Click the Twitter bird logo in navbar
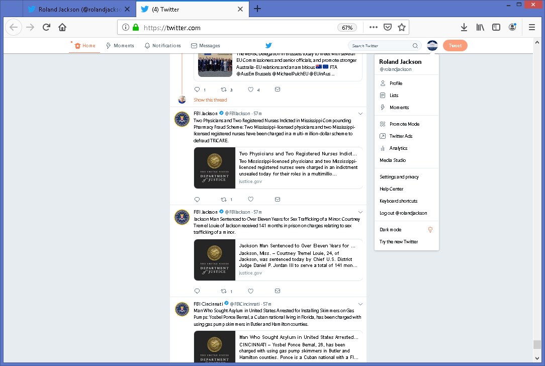Image resolution: width=545 pixels, height=366 pixels. 268,46
